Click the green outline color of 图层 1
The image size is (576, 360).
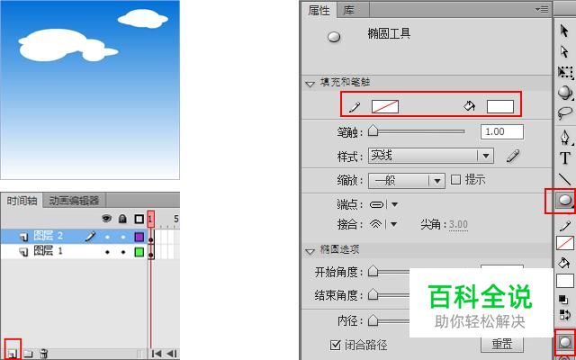click(x=139, y=252)
